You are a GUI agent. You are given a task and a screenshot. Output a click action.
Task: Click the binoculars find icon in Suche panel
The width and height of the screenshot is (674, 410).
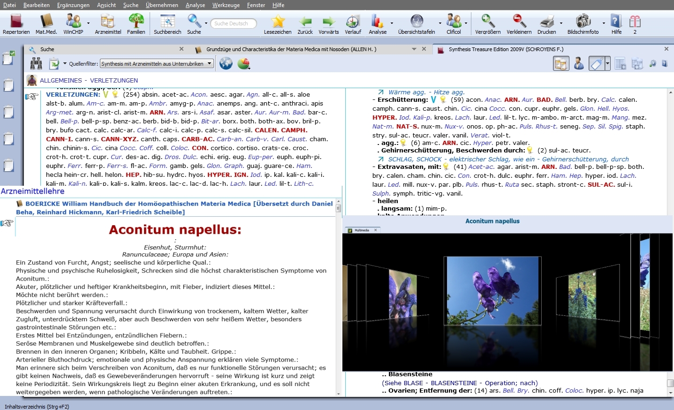(x=36, y=63)
